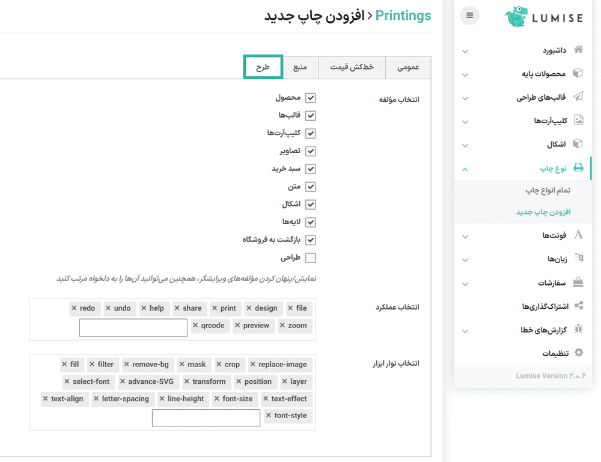Remove the qrcode tag with its x

point(195,326)
